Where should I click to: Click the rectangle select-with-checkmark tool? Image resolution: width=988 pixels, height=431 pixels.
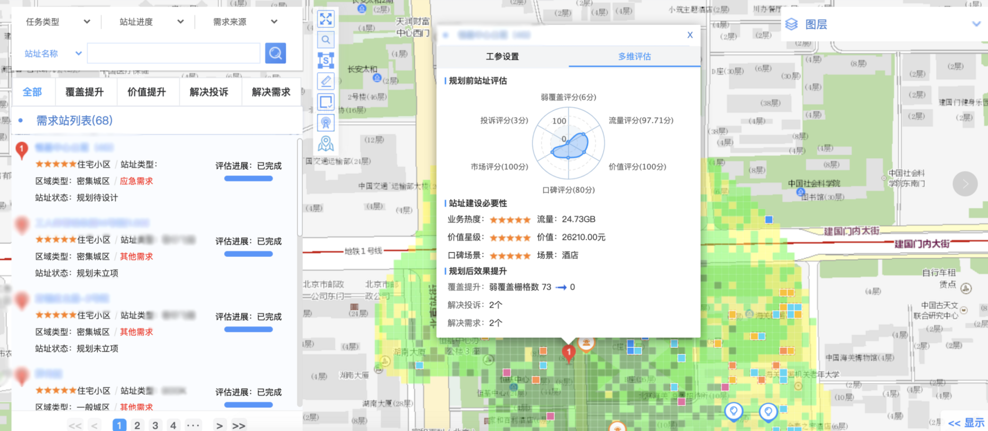click(x=326, y=102)
